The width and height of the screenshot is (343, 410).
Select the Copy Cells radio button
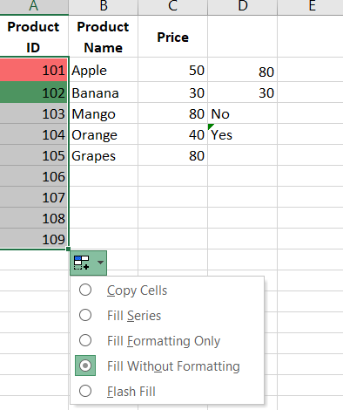click(x=85, y=290)
